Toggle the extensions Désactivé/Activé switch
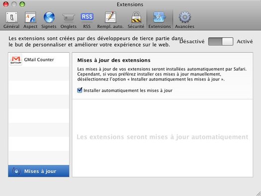 coord(221,41)
